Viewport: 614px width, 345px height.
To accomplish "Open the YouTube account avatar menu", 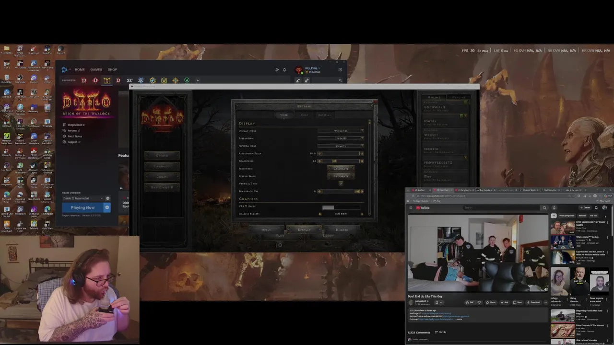I will [x=604, y=207].
